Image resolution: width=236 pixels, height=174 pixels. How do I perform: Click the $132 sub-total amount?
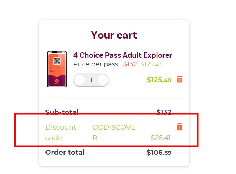coord(164,112)
